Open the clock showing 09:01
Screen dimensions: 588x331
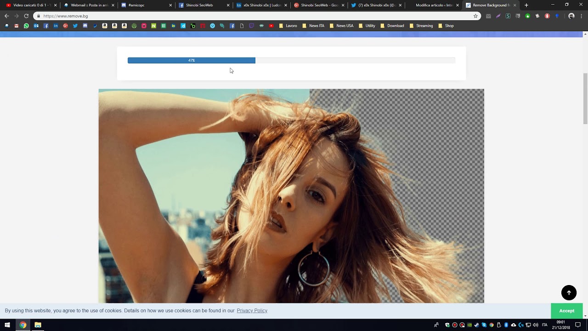click(x=561, y=325)
